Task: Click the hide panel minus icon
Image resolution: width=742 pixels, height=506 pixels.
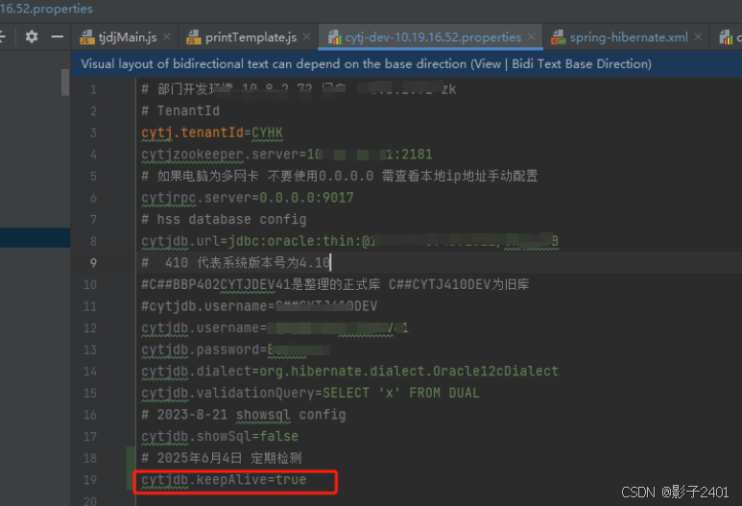Action: pos(58,36)
